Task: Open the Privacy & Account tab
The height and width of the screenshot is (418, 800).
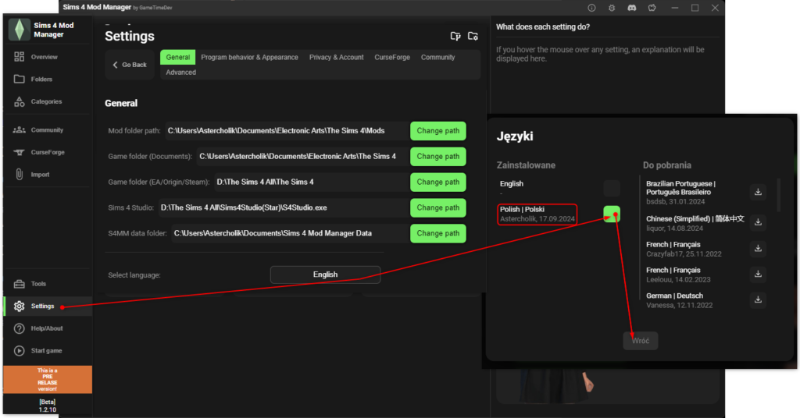Action: [336, 58]
